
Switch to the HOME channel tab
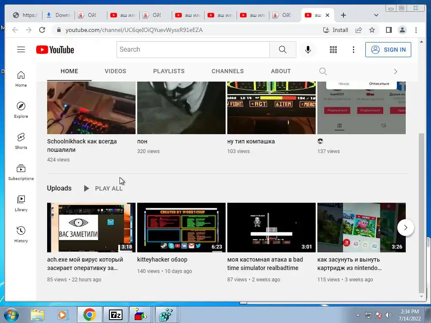point(69,71)
